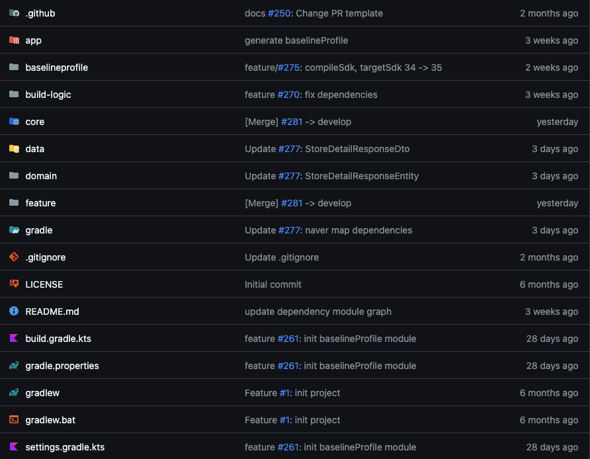The height and width of the screenshot is (459, 590).
Task: Click the Kotlin icon beside settings.gradle.kts
Action: [x=14, y=446]
